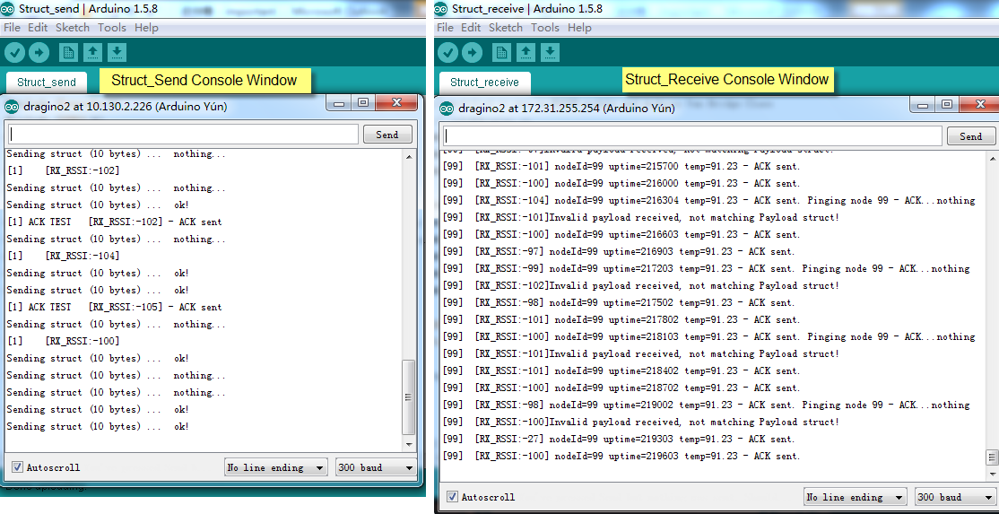999x514 pixels.
Task: Open Sketch menu in Struct_receive window
Action: tap(506, 28)
